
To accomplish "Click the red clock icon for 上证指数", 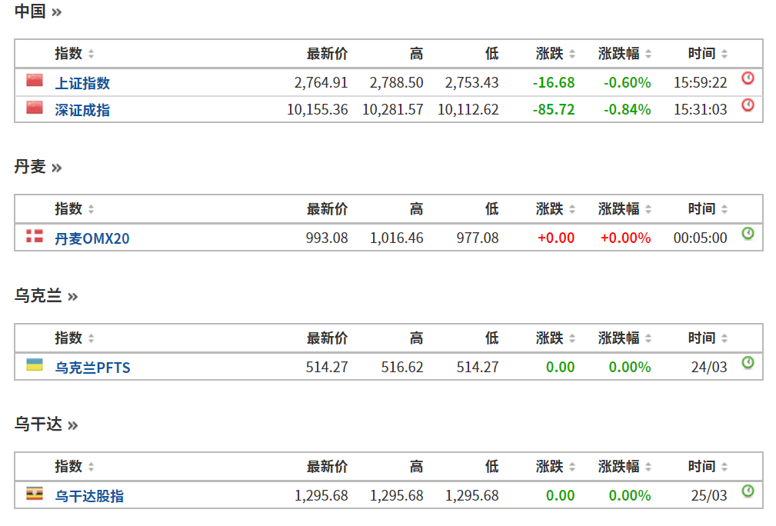I will [748, 78].
